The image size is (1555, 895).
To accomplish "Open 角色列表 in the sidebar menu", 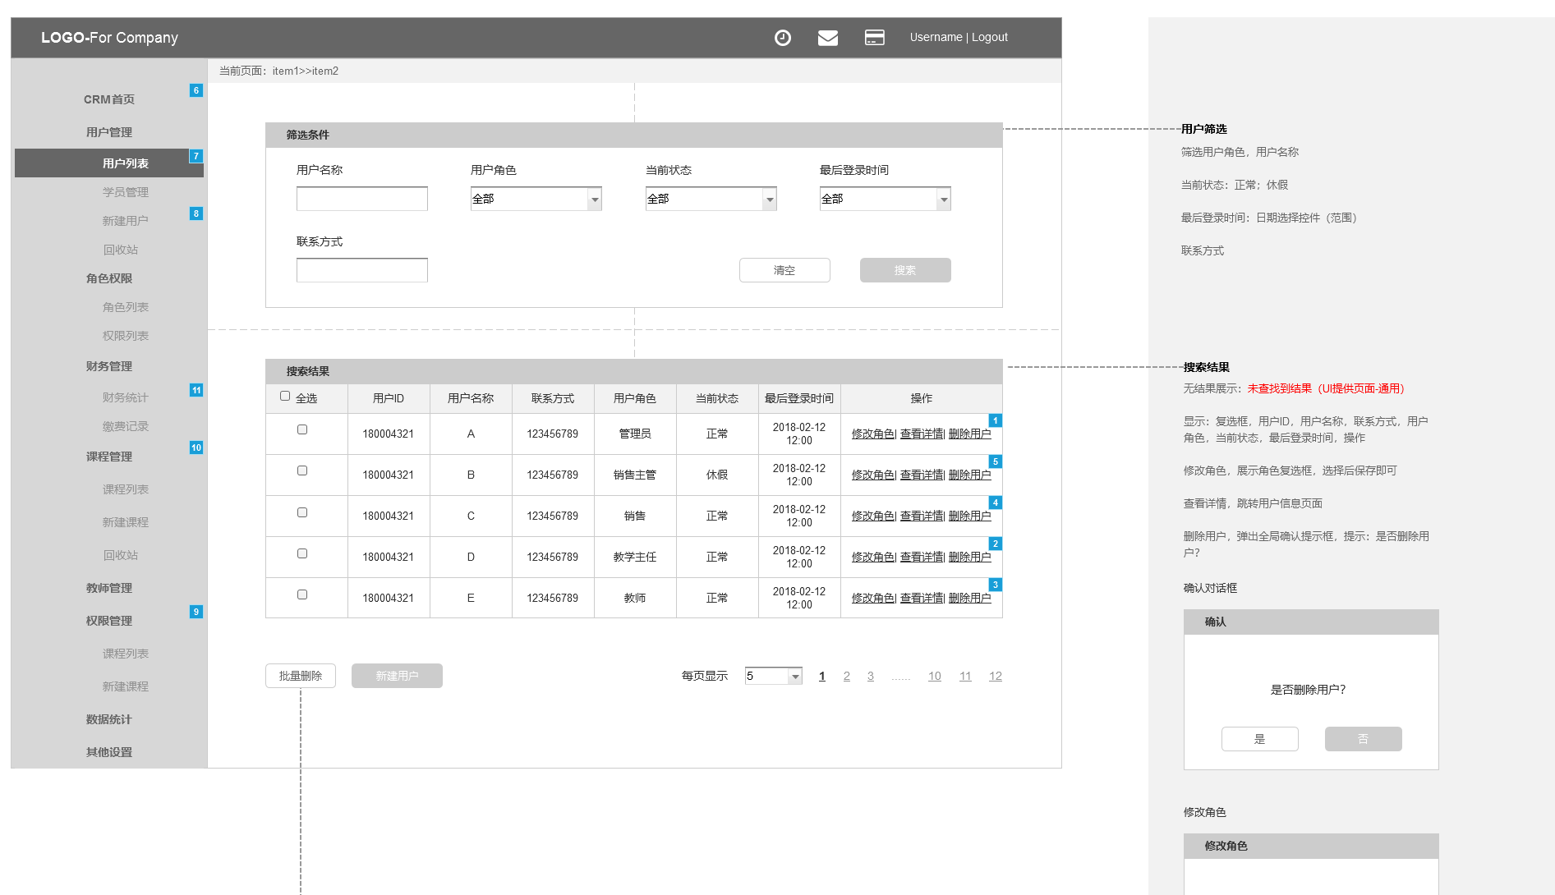I will 125,307.
